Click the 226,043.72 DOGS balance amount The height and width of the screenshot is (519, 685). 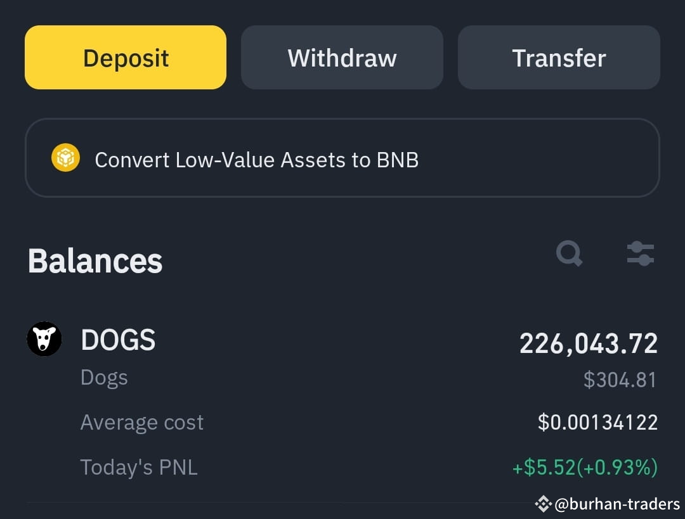pyautogui.click(x=588, y=343)
